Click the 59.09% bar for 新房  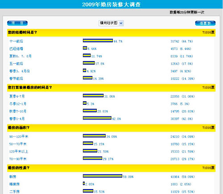click(103, 176)
